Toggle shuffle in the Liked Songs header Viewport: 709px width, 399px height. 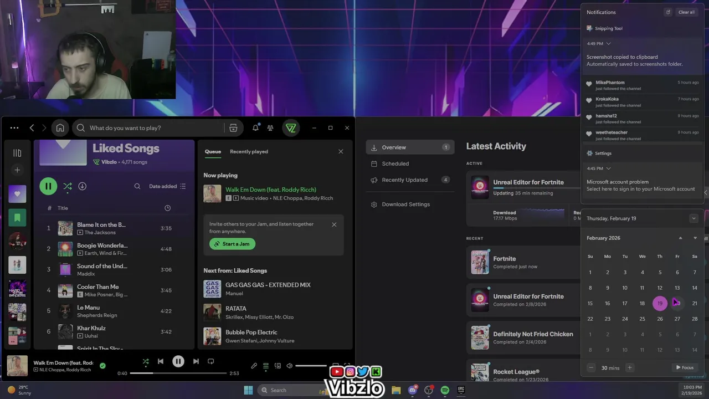(67, 186)
